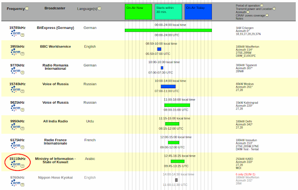Click the Language(s) column header

coord(87,9)
